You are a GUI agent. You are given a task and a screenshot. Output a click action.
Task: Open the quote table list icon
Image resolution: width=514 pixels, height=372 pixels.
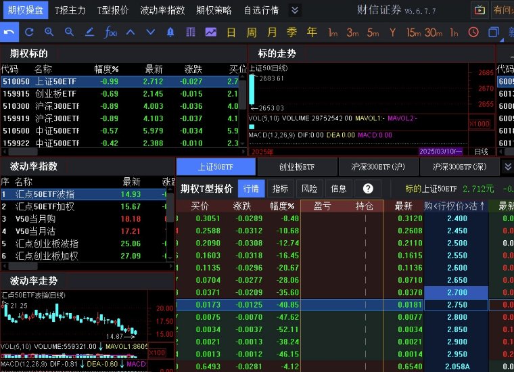click(x=191, y=32)
